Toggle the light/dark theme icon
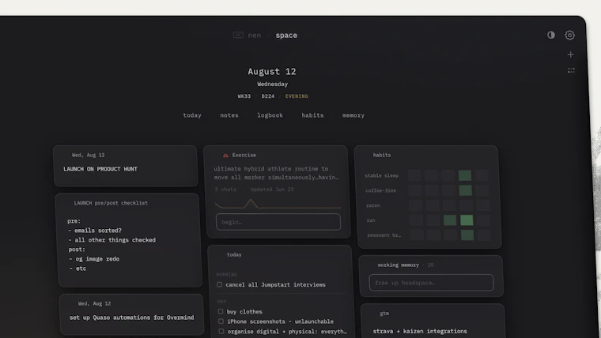The width and height of the screenshot is (601, 338). pos(551,35)
